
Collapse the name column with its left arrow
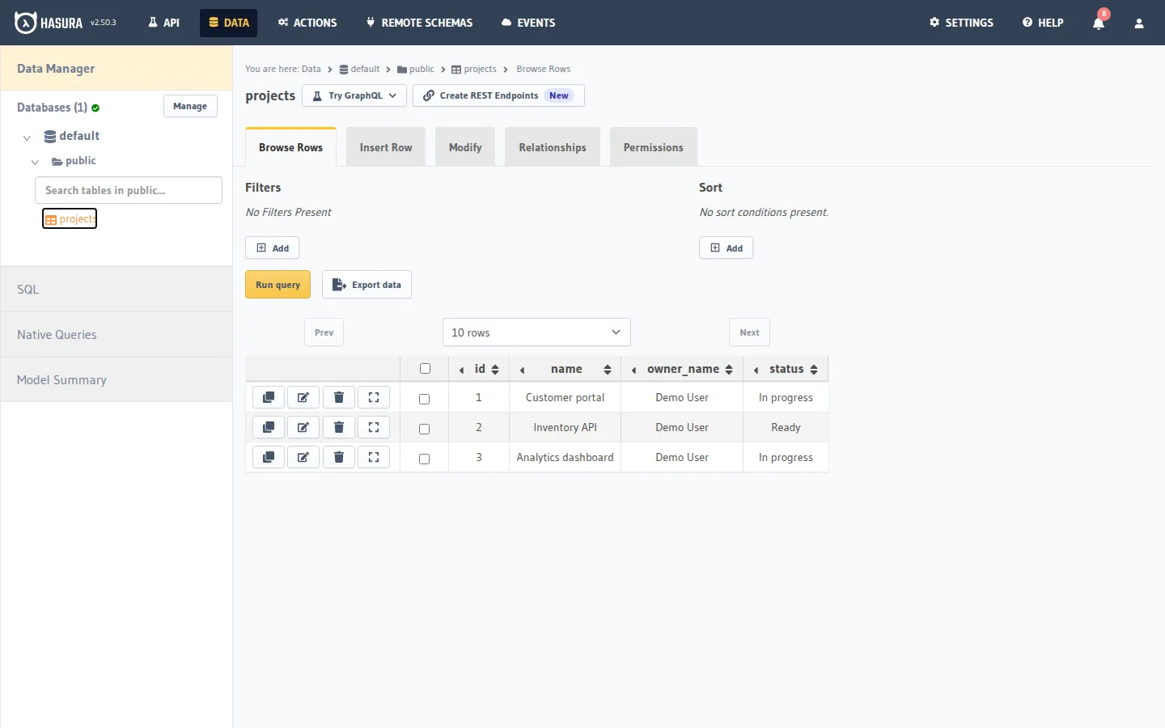point(523,370)
